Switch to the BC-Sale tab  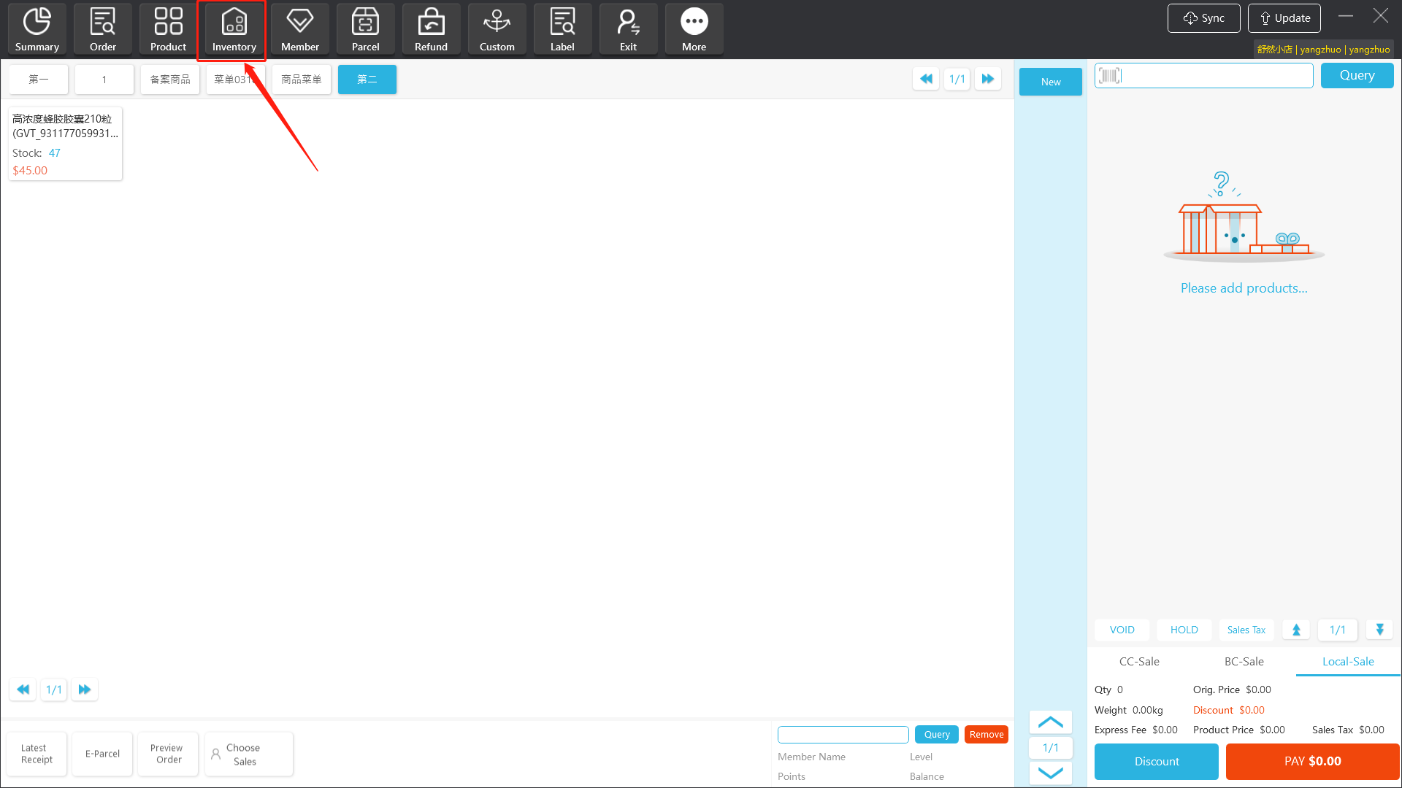pyautogui.click(x=1244, y=661)
